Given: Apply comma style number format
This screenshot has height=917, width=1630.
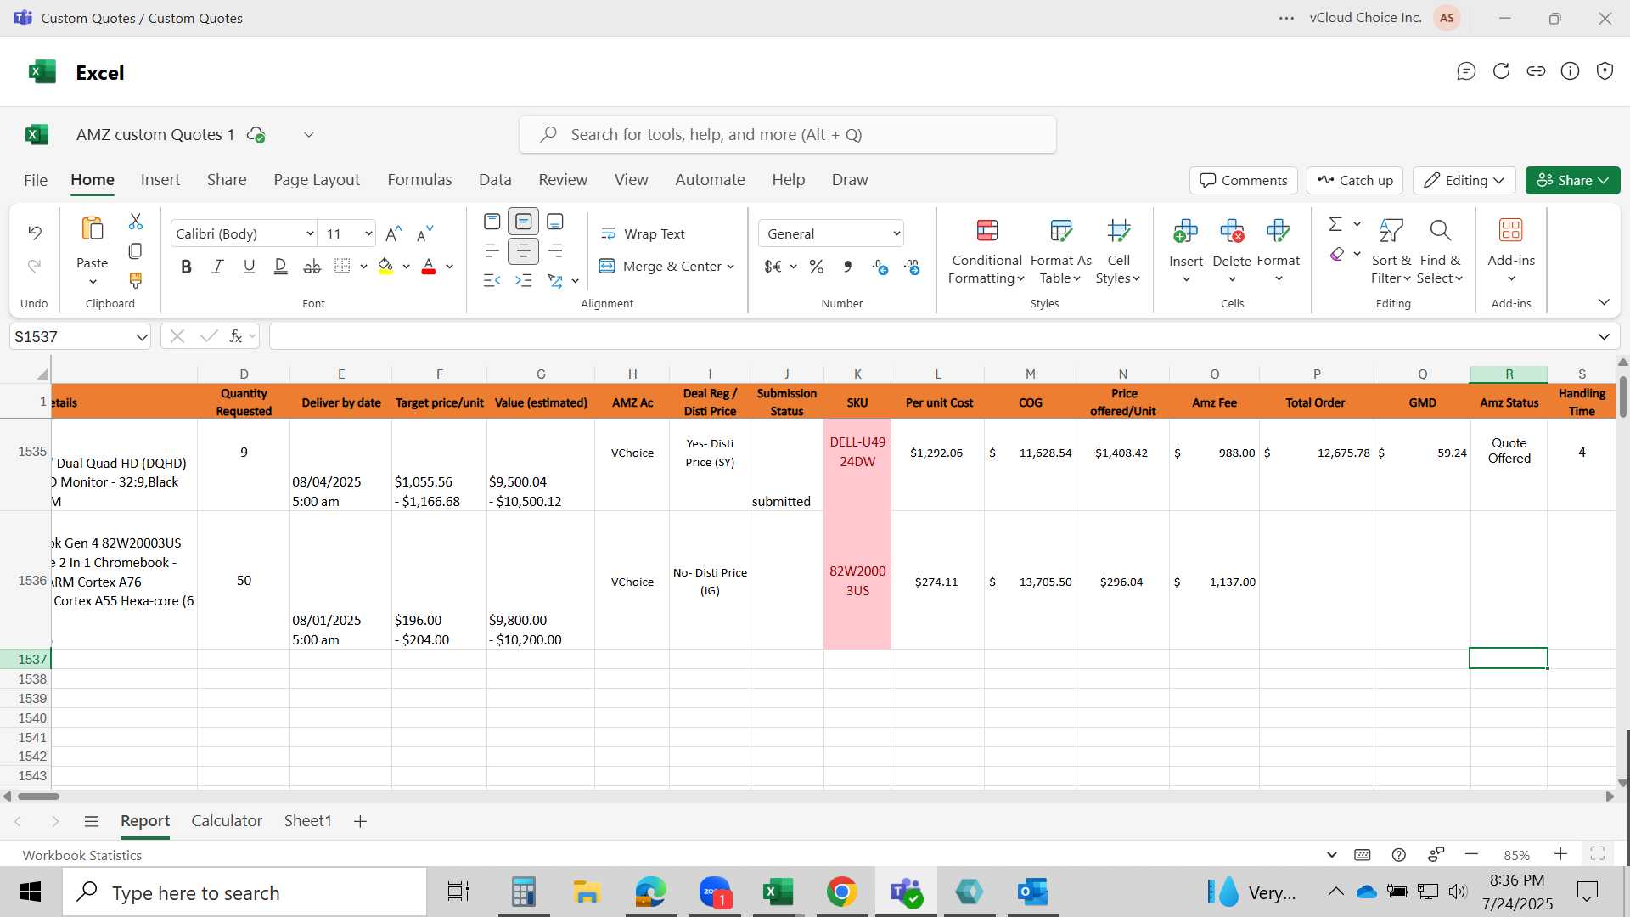Looking at the screenshot, I should (848, 267).
